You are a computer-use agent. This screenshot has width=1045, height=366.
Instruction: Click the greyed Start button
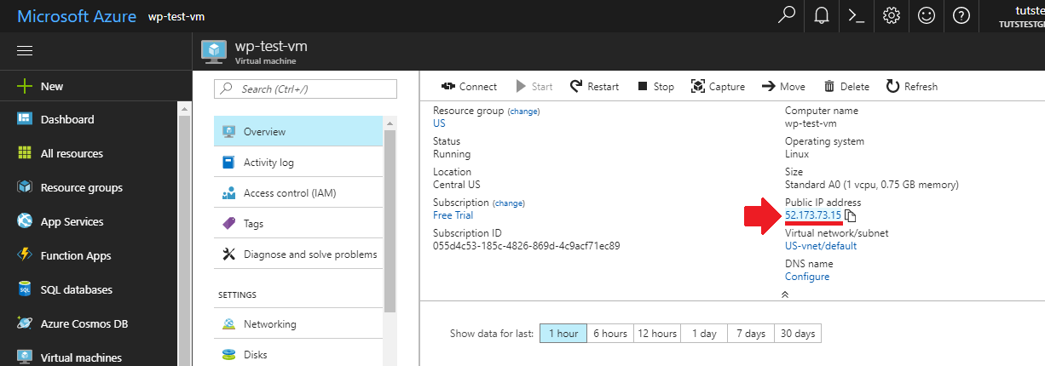click(x=534, y=87)
